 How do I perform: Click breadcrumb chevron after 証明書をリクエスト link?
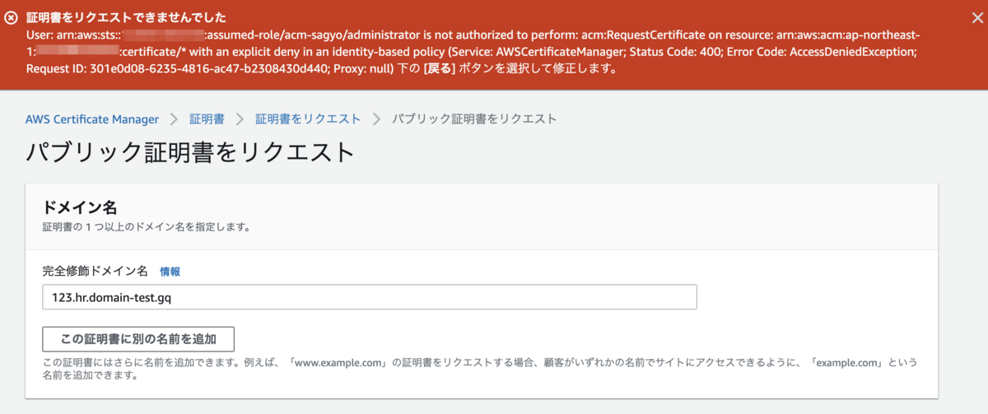[376, 119]
